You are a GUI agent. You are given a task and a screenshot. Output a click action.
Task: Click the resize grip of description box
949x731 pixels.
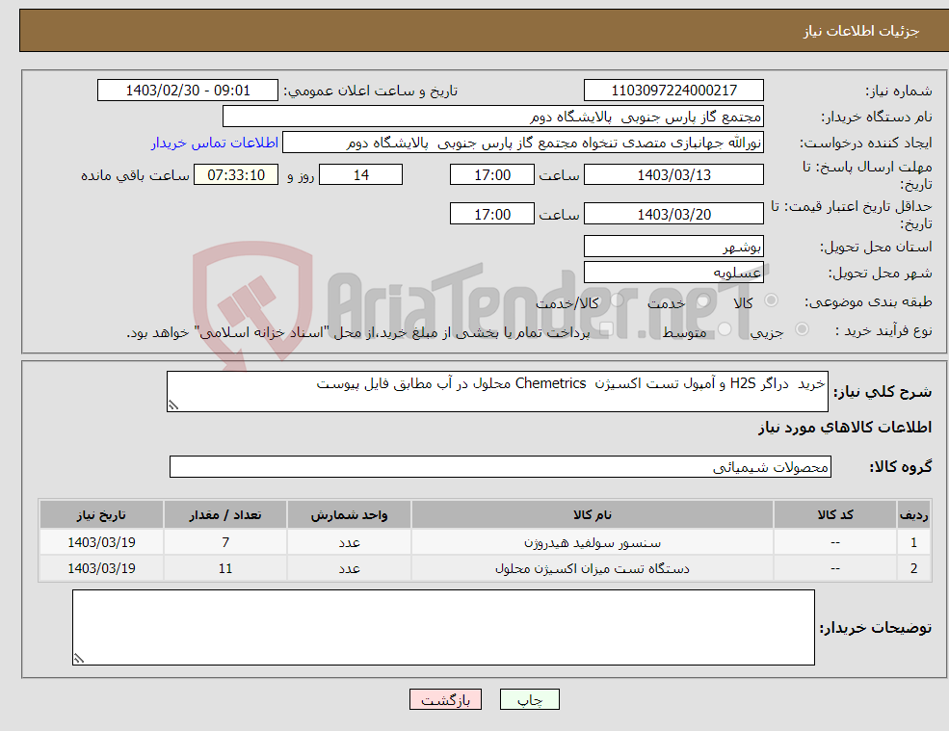tap(173, 405)
